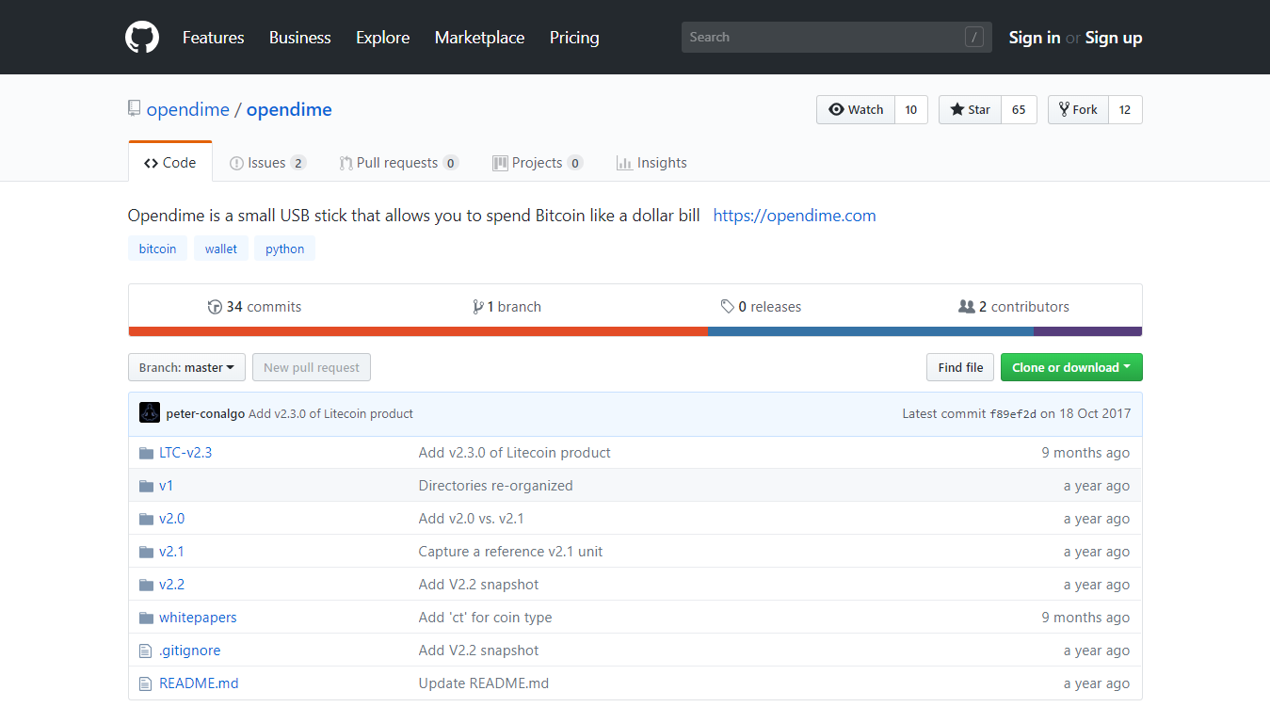Viewport: 1270px width, 707px height.
Task: Fork the opendime repository
Action: click(x=1078, y=109)
